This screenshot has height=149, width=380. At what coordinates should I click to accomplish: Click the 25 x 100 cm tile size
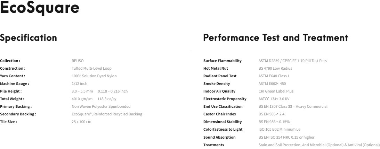coord(81,122)
